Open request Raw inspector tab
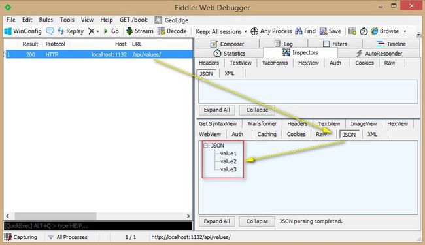Screen dimensions: 425x245 [x=390, y=63]
